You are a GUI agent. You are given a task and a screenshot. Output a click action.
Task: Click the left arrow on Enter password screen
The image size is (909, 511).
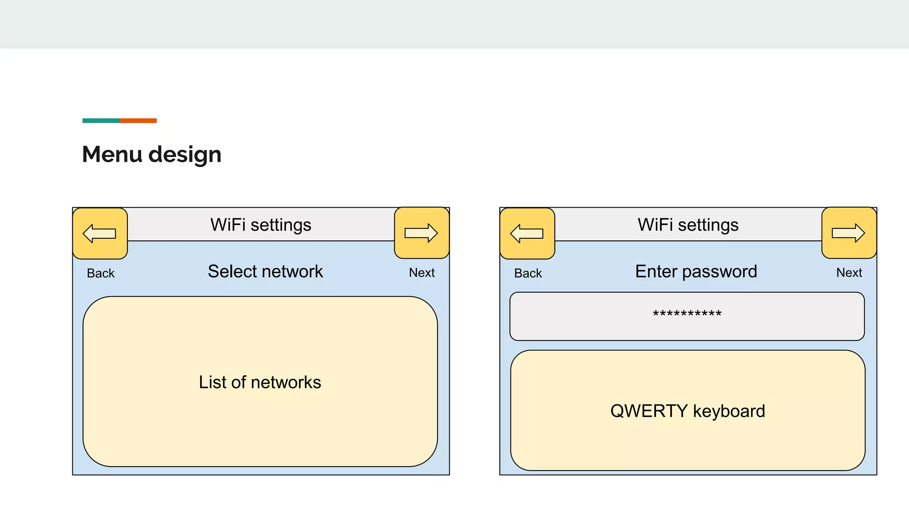coord(527,233)
